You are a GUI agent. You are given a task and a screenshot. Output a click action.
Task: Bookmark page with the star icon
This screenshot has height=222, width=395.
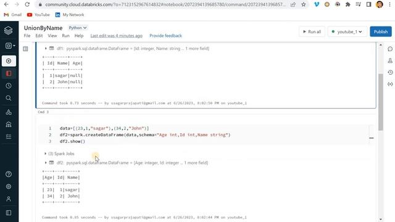pos(304,4)
